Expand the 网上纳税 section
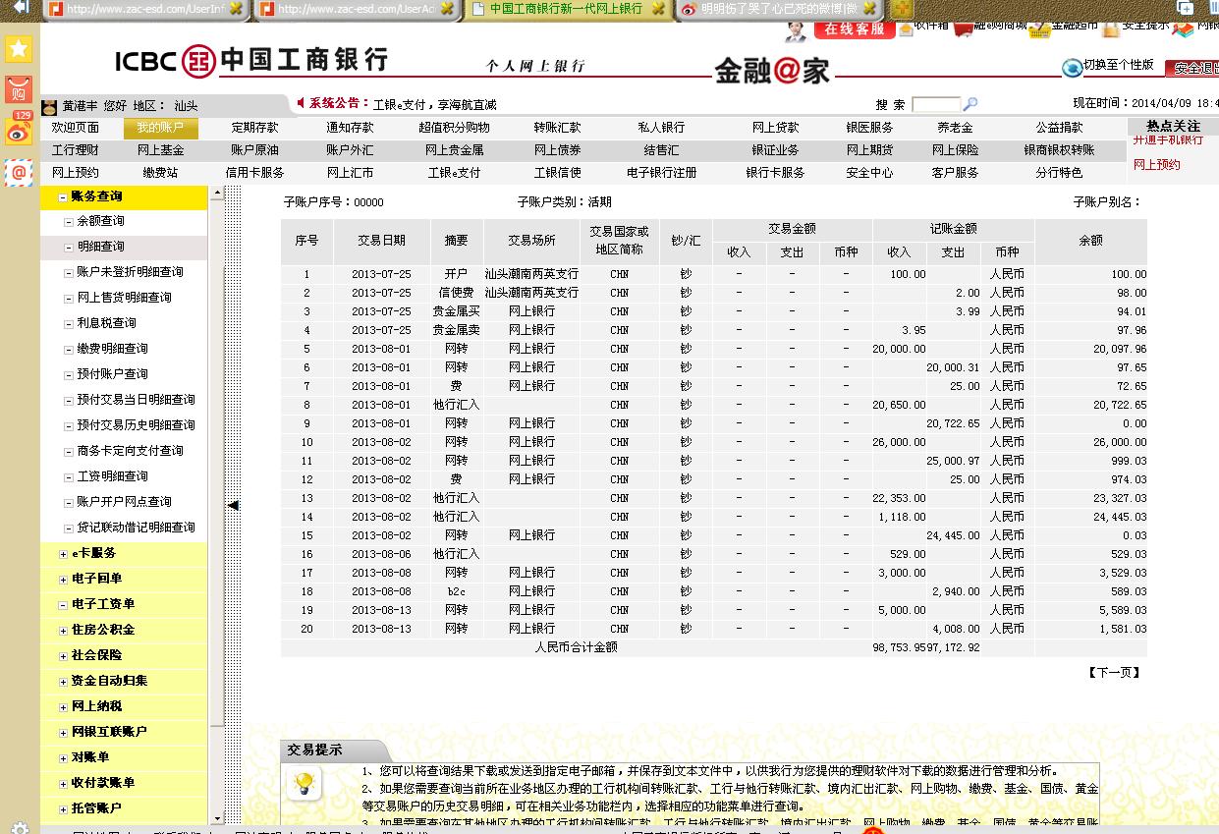This screenshot has width=1219, height=834. coord(63,707)
